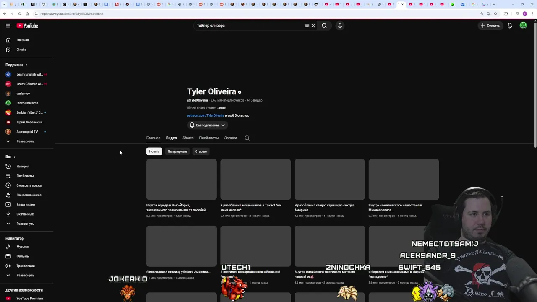537x302 pixels.
Task: Open the on-screen keyboard icon in the search box
Action: click(307, 26)
